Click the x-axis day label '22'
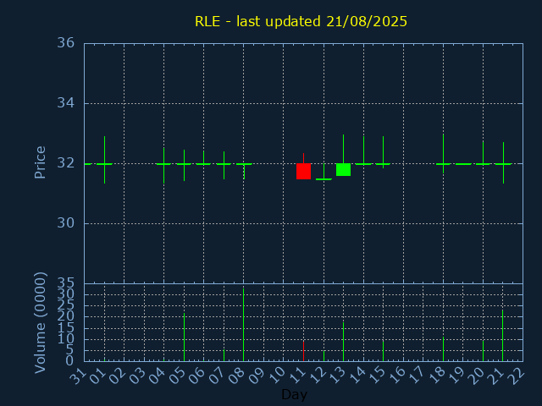Viewport: 542px width, 406px height. point(517,375)
